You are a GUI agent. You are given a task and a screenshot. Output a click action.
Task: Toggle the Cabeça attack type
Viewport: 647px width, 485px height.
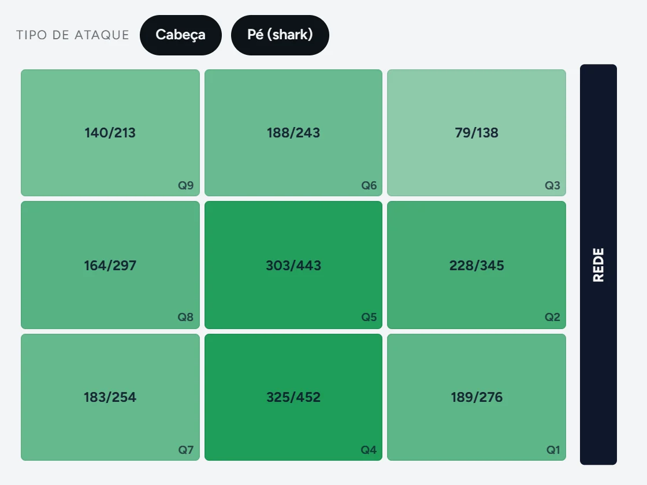click(181, 35)
